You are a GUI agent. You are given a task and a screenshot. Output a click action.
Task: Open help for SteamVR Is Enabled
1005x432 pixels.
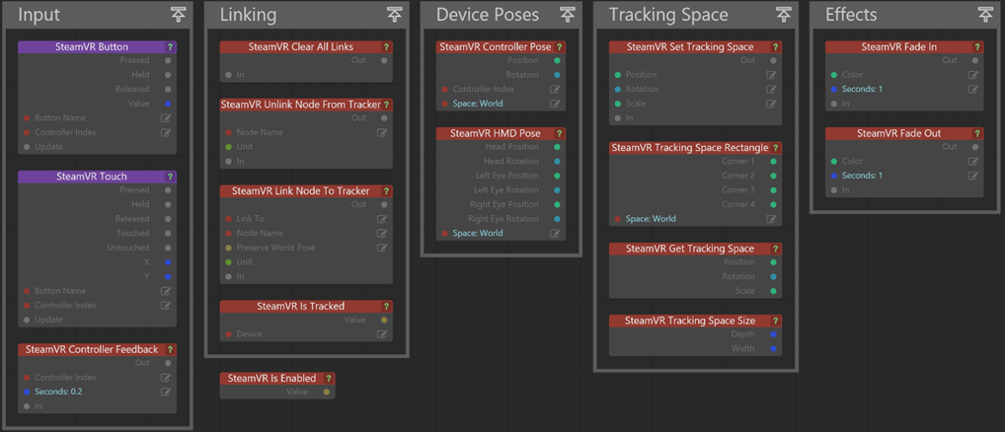point(328,378)
